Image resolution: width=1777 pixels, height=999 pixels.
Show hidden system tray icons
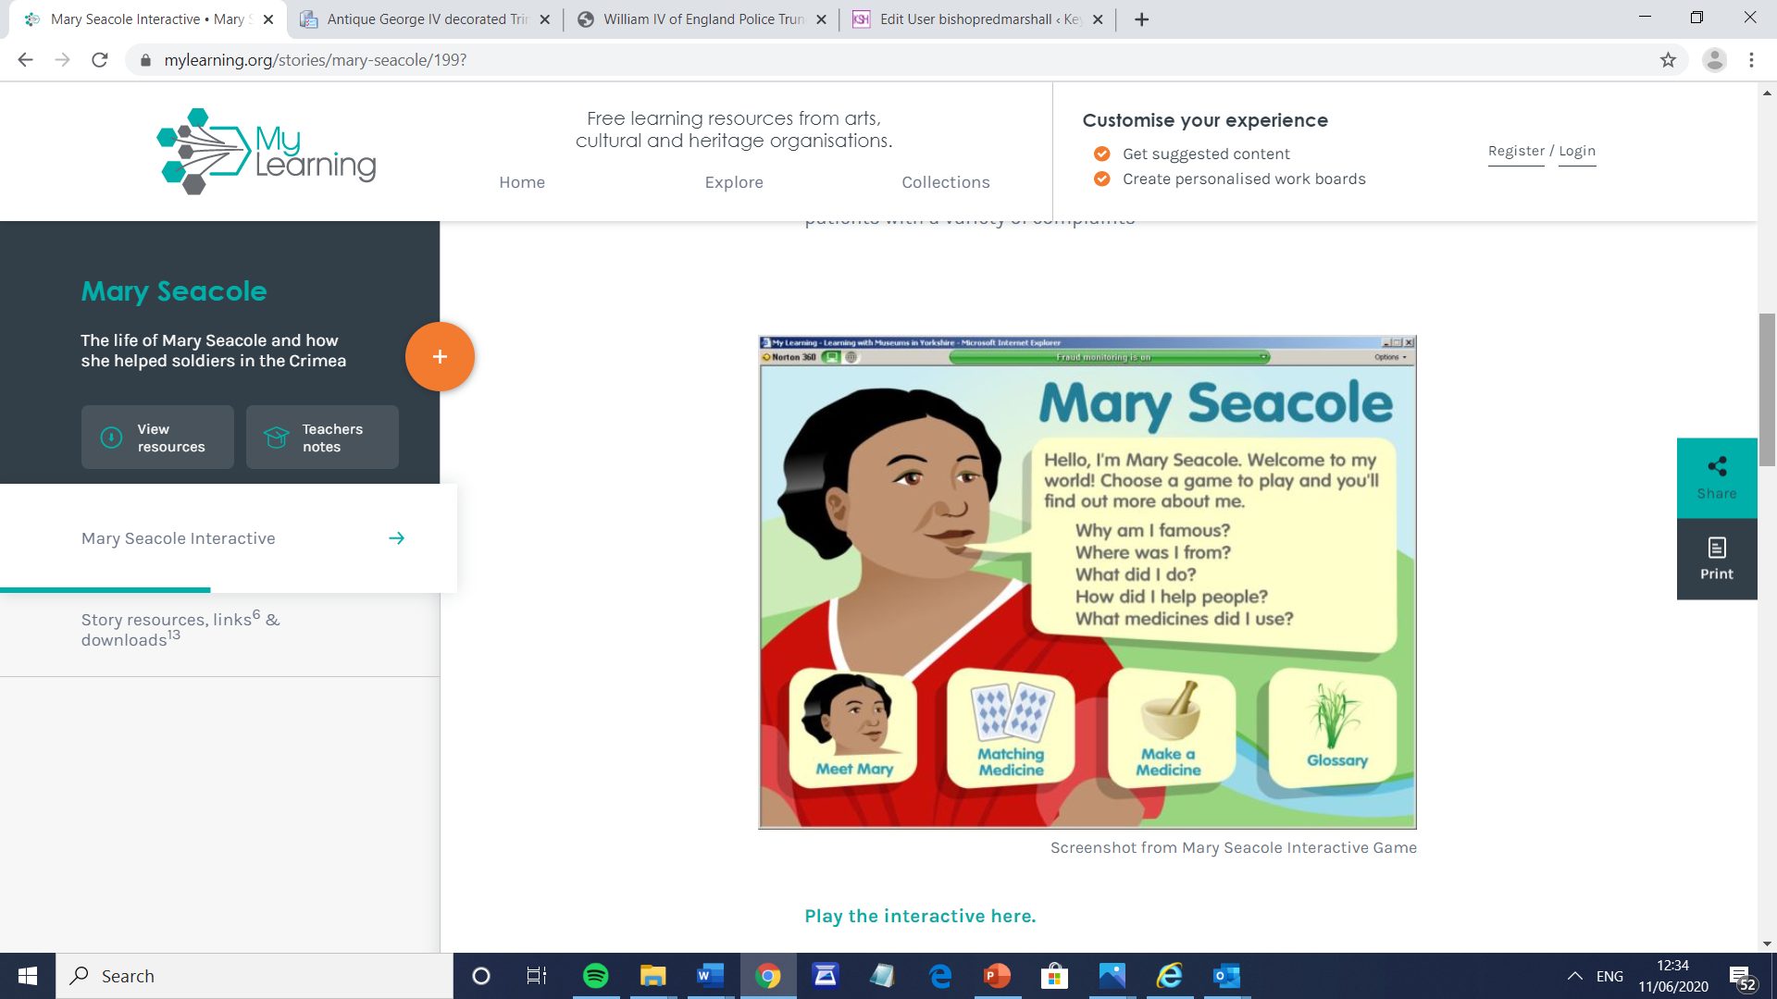point(1574,976)
